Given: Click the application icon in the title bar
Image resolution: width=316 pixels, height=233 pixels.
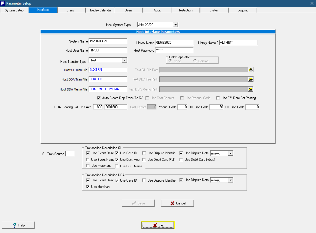Looking at the screenshot, I should point(3,3).
